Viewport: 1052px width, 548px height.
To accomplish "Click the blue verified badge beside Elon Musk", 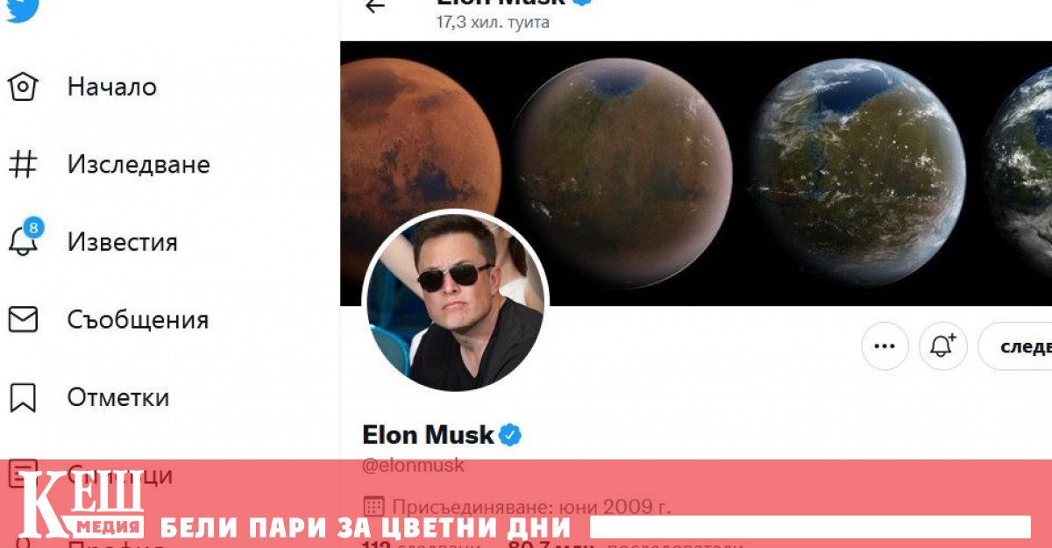I will 510,434.
